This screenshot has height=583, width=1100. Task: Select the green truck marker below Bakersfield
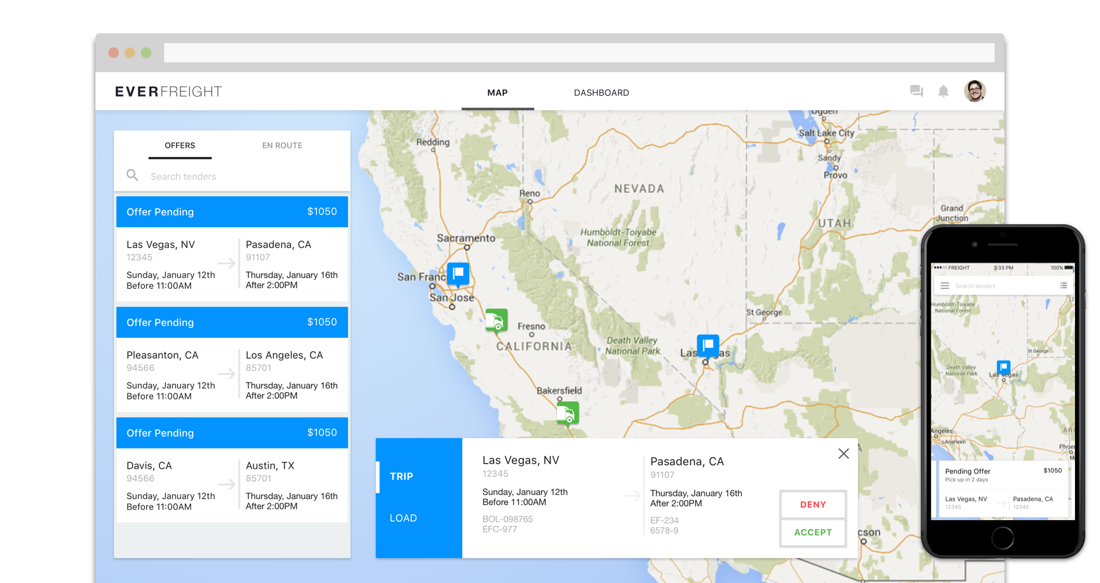[567, 414]
